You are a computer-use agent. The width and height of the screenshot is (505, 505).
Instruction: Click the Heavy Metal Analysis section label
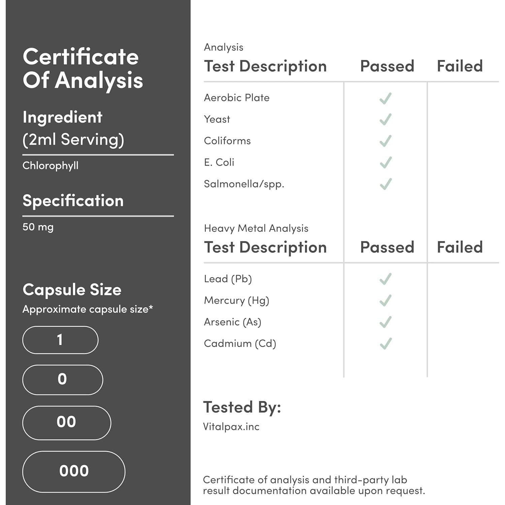pos(256,229)
